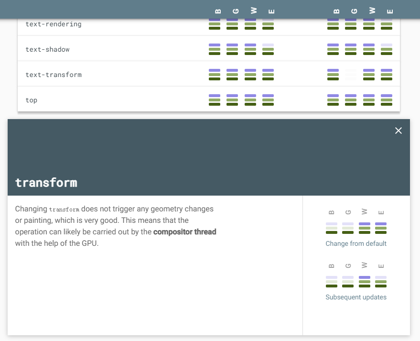Click the E column header in second group
The width and height of the screenshot is (420, 341).
[390, 11]
